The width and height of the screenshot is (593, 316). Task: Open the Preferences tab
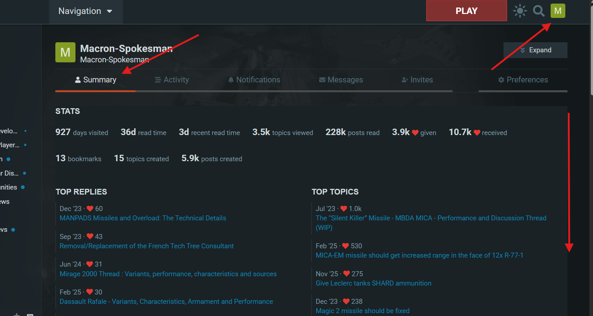(x=523, y=80)
